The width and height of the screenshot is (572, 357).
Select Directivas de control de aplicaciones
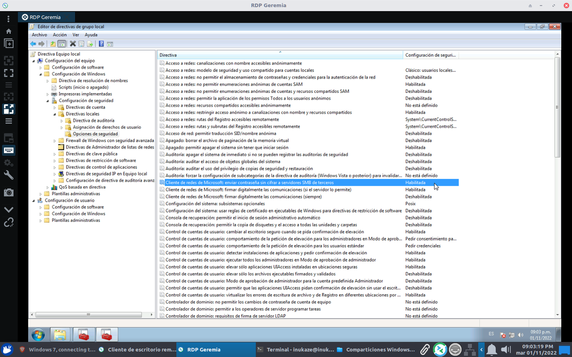pyautogui.click(x=101, y=167)
